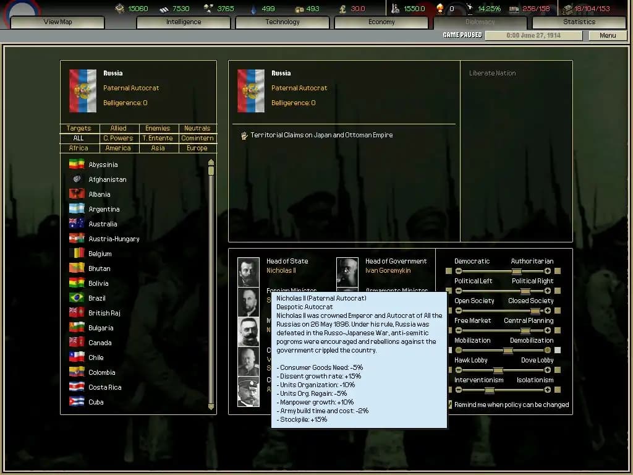
Task: Enable 'Remind me when policy can be changed'
Action: click(x=449, y=404)
